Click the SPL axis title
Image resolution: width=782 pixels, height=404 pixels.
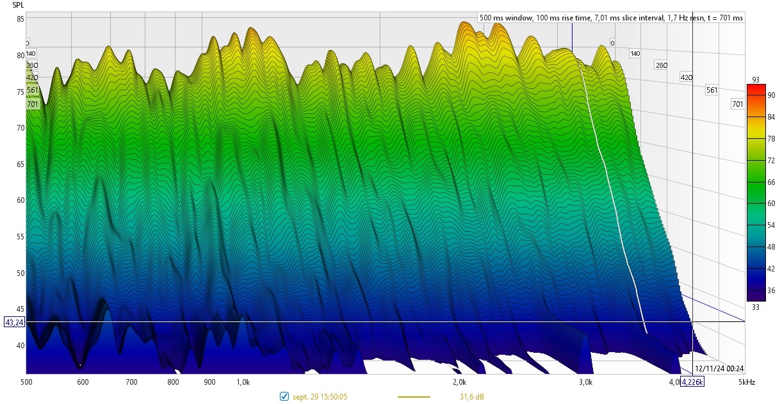[19, 5]
